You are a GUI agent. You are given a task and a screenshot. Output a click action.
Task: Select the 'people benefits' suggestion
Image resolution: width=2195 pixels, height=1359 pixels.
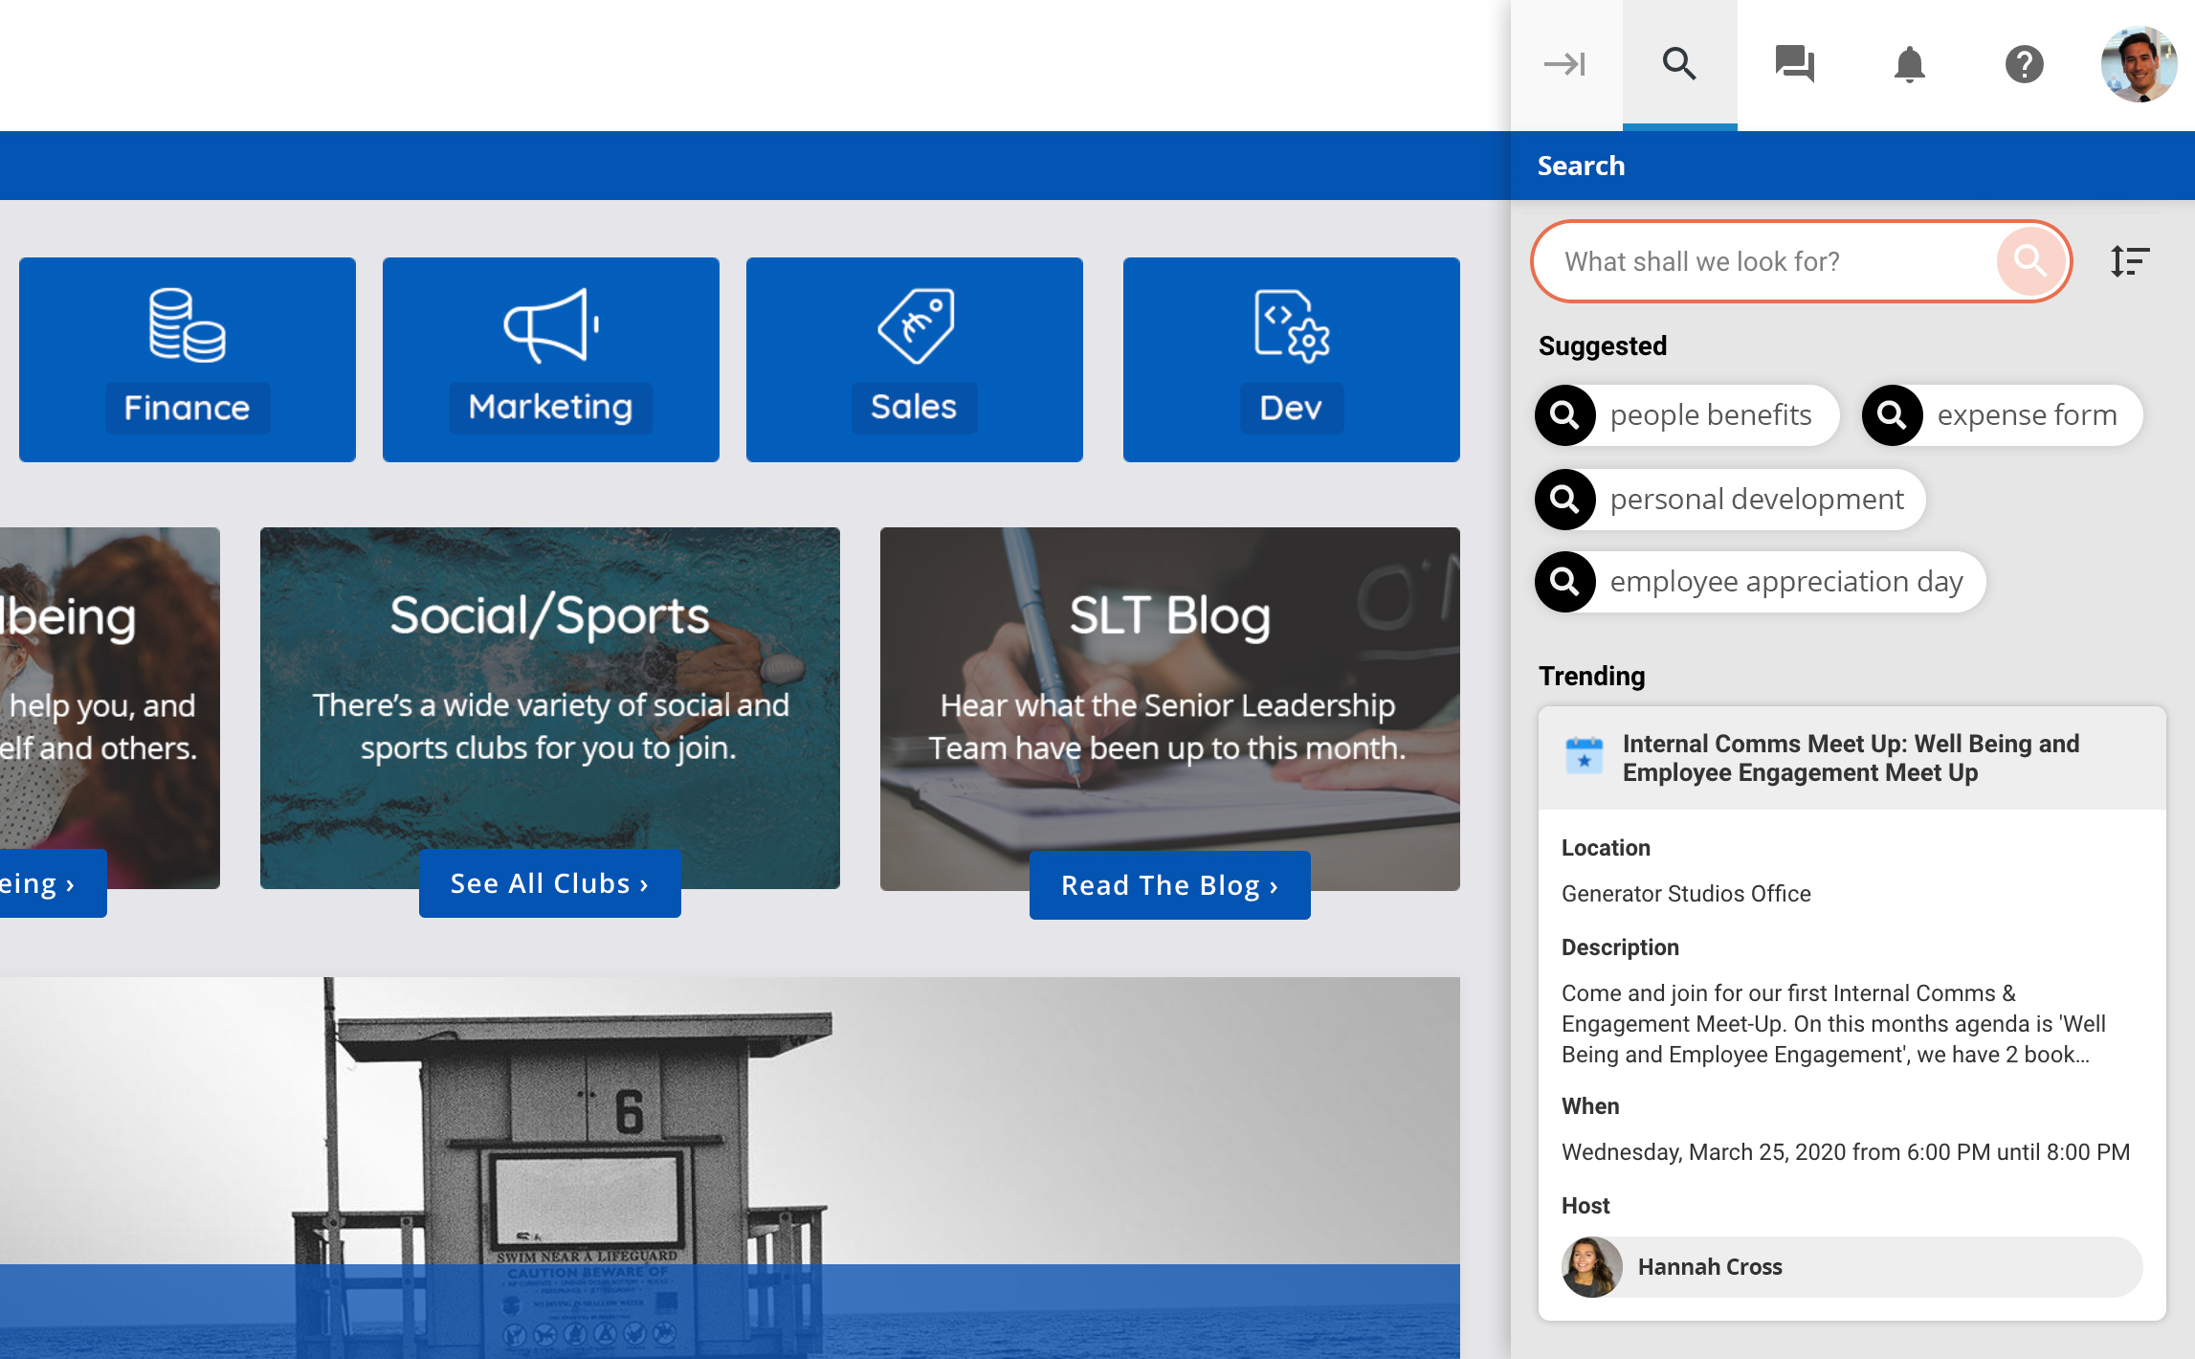[1688, 415]
